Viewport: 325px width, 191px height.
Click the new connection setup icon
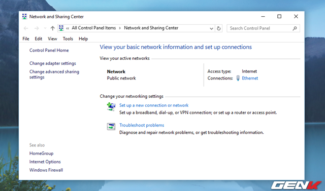click(111, 107)
